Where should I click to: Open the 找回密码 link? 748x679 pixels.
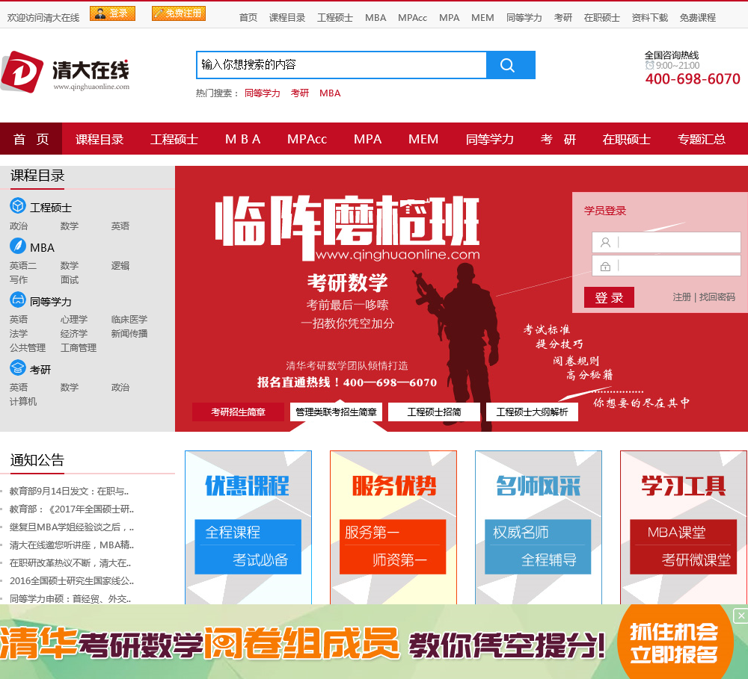pyautogui.click(x=717, y=297)
